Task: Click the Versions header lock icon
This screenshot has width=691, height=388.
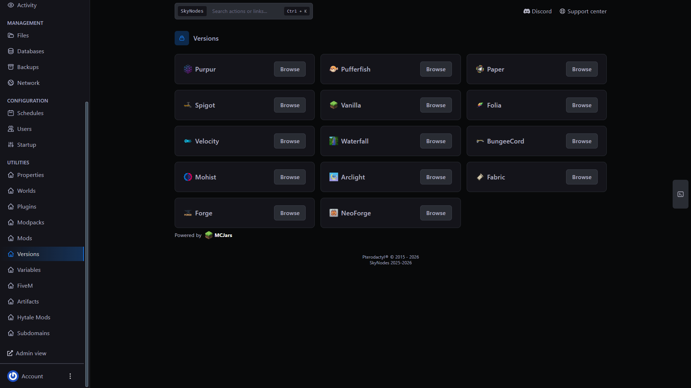Action: (182, 38)
